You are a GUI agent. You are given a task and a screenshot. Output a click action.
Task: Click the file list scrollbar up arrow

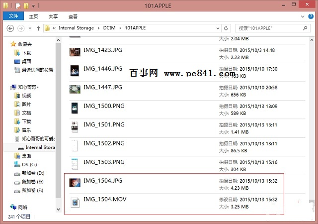(x=312, y=40)
